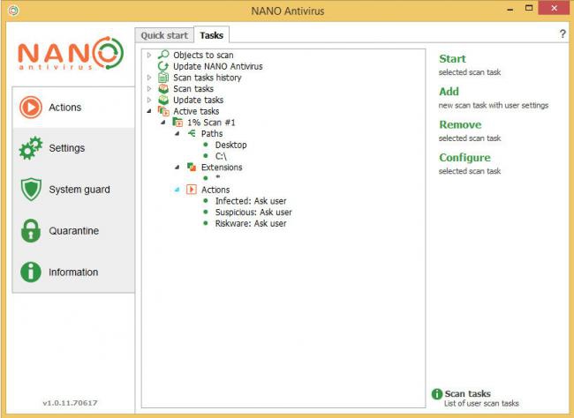The width and height of the screenshot is (574, 418).
Task: Click the Information circle icon
Action: 31,272
